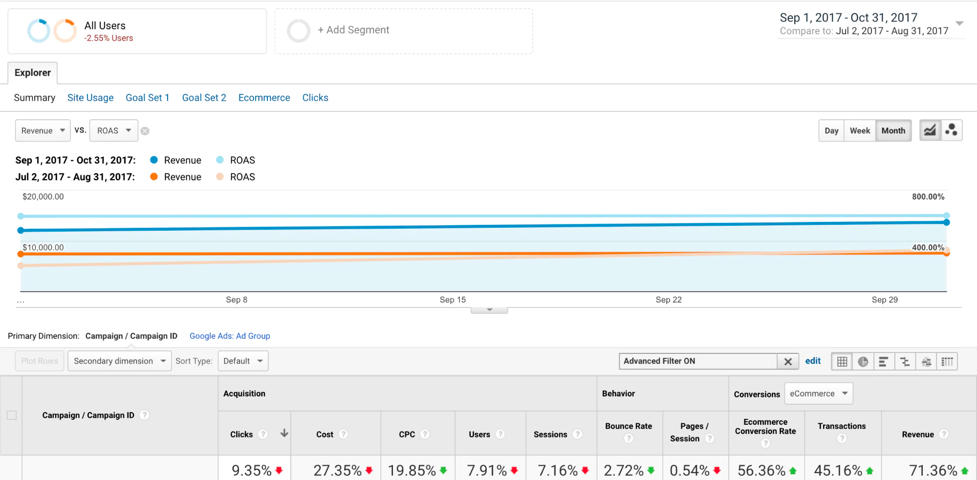Screen dimensions: 977x480
Task: Click the Advanced Filter ON field
Action: point(698,361)
